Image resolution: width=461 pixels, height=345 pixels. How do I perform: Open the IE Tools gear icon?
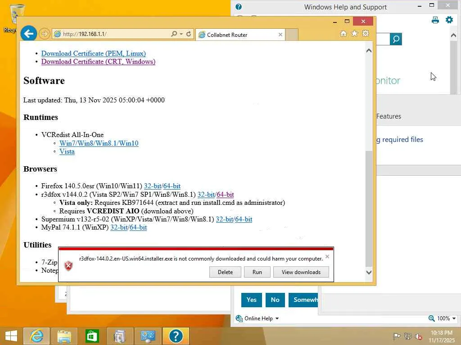(366, 33)
